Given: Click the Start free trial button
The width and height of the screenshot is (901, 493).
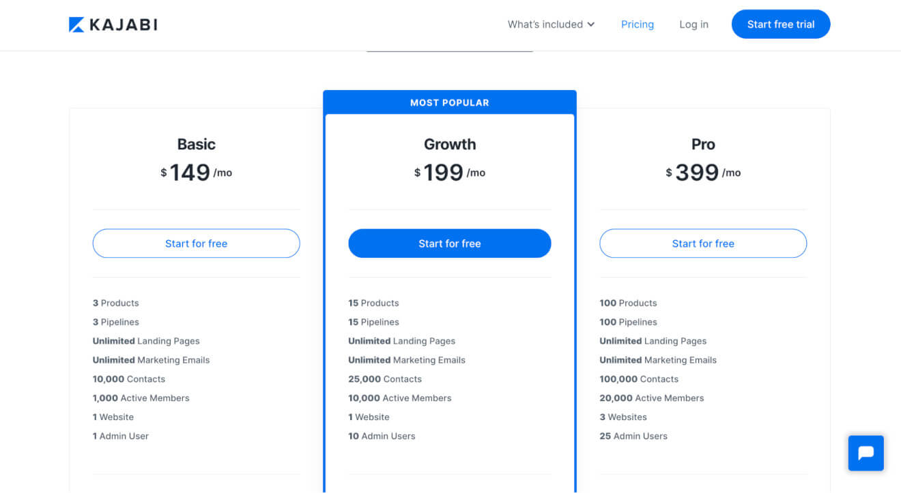Looking at the screenshot, I should click(781, 25).
